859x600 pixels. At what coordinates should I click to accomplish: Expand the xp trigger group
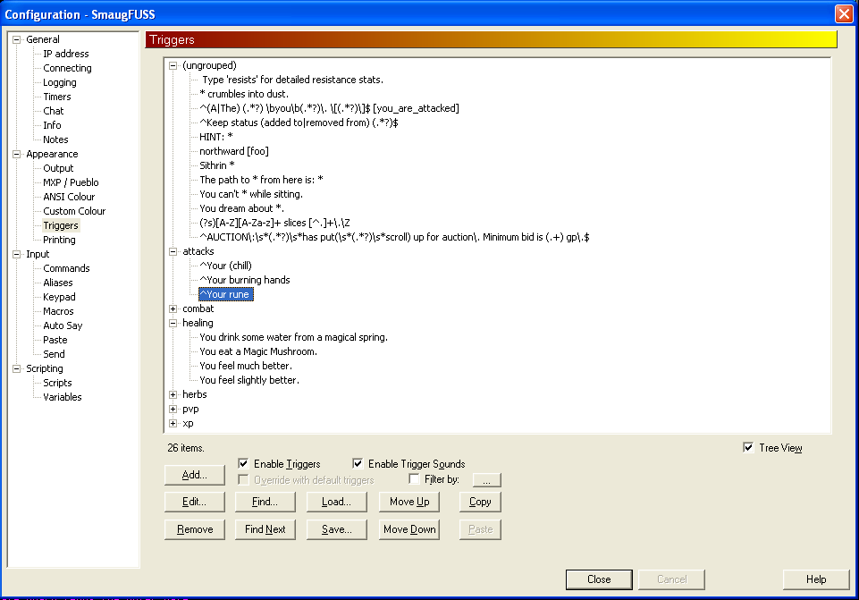pyautogui.click(x=173, y=424)
